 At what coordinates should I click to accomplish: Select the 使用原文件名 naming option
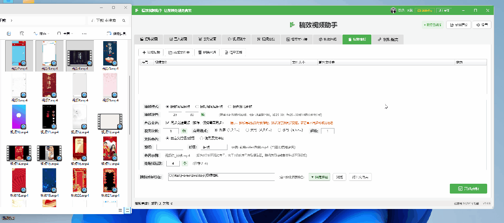pos(202,139)
